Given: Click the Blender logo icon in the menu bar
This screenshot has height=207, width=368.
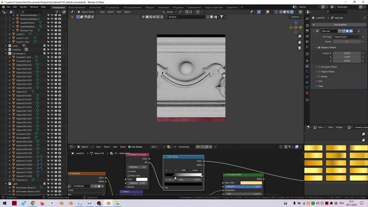Looking at the screenshot, I should coord(3,7).
